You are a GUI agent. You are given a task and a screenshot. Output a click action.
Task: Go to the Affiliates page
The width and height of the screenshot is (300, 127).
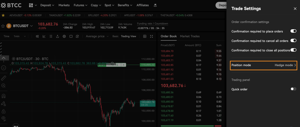pos(142,5)
